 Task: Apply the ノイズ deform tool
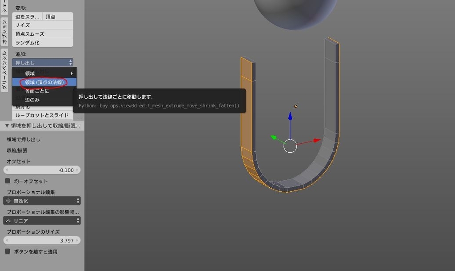point(42,25)
